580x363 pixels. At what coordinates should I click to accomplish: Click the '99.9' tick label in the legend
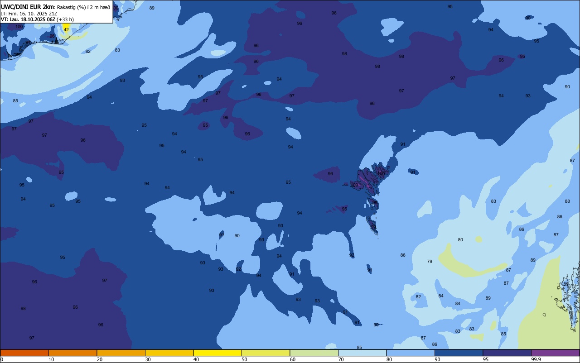pyautogui.click(x=536, y=359)
